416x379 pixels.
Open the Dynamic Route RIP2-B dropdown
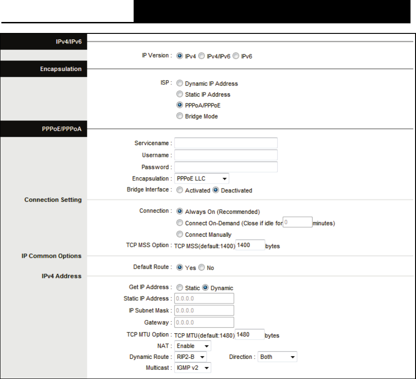[x=190, y=357]
